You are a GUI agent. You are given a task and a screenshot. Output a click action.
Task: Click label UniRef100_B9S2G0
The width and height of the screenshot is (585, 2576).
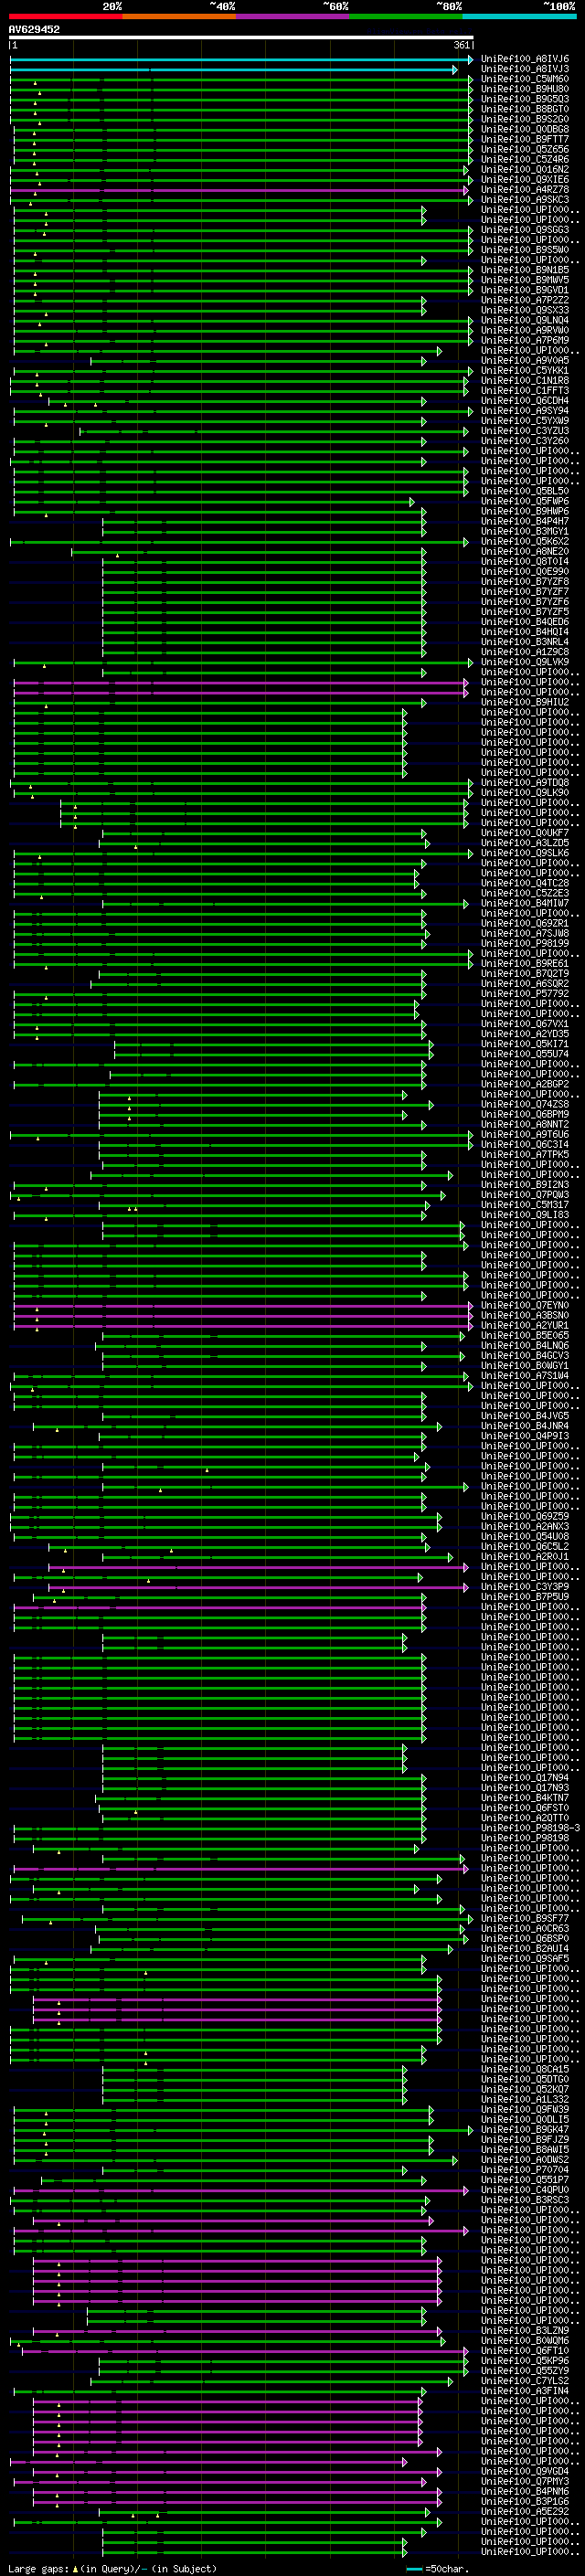coord(525,119)
